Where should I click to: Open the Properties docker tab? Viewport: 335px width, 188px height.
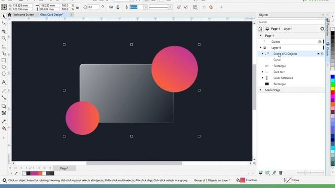[327, 27]
